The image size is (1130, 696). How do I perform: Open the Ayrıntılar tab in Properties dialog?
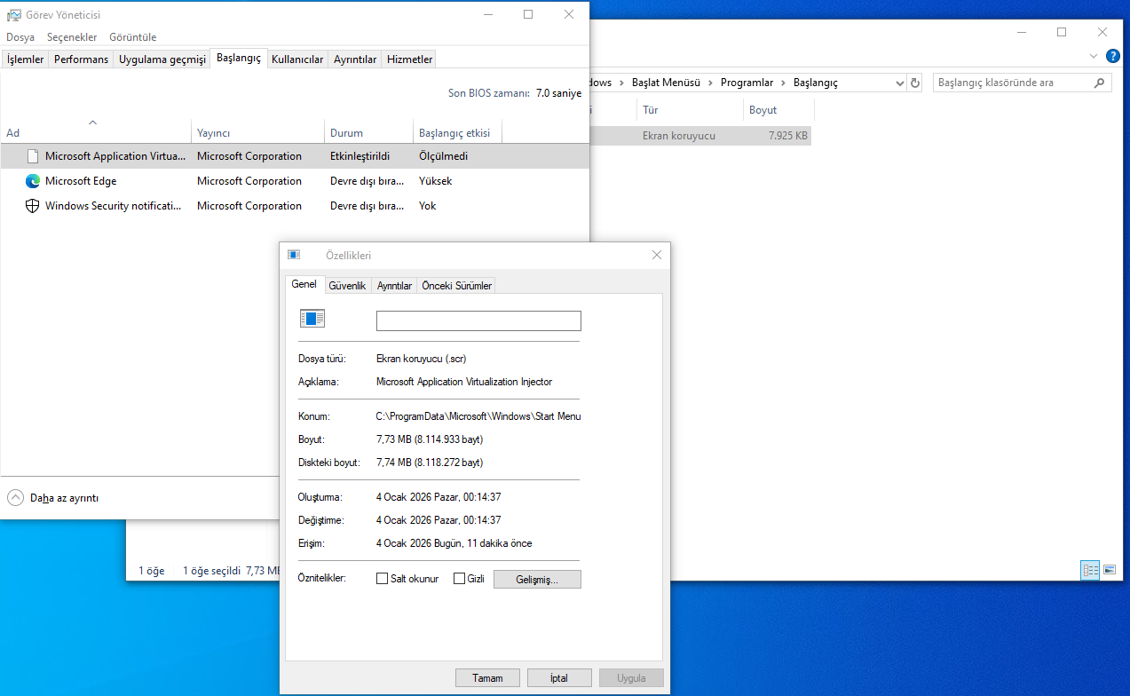pos(394,286)
